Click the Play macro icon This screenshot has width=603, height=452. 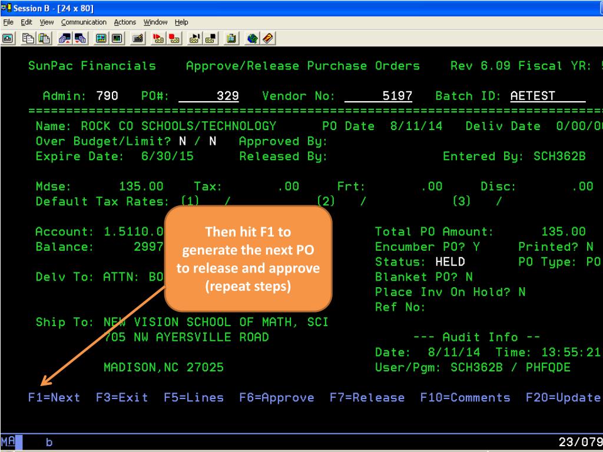[194, 38]
